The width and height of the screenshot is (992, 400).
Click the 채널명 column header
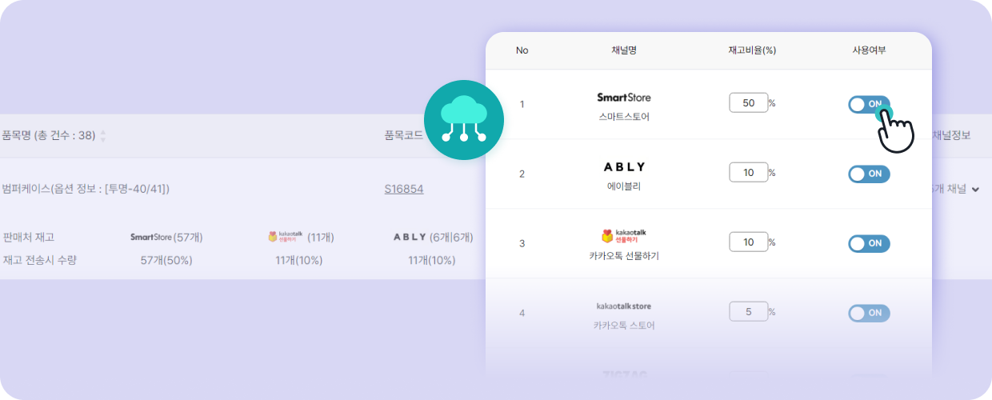pyautogui.click(x=623, y=50)
